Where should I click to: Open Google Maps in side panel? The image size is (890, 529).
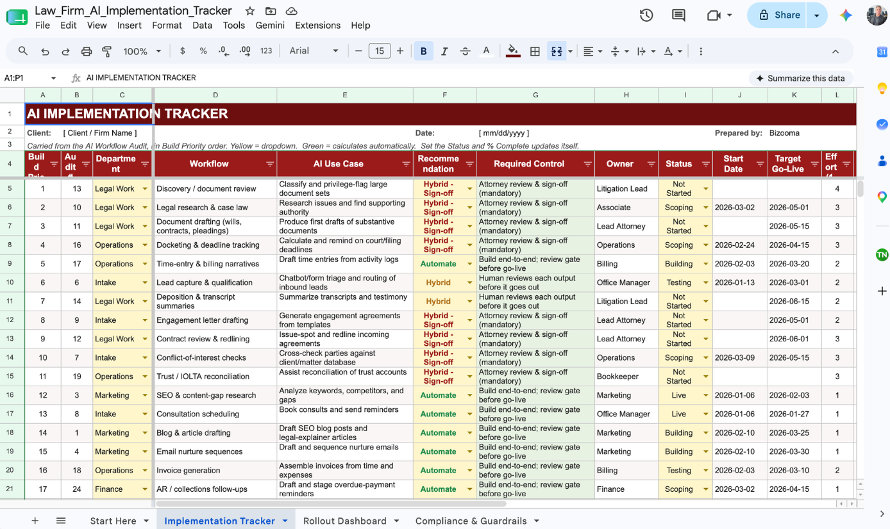[x=882, y=197]
